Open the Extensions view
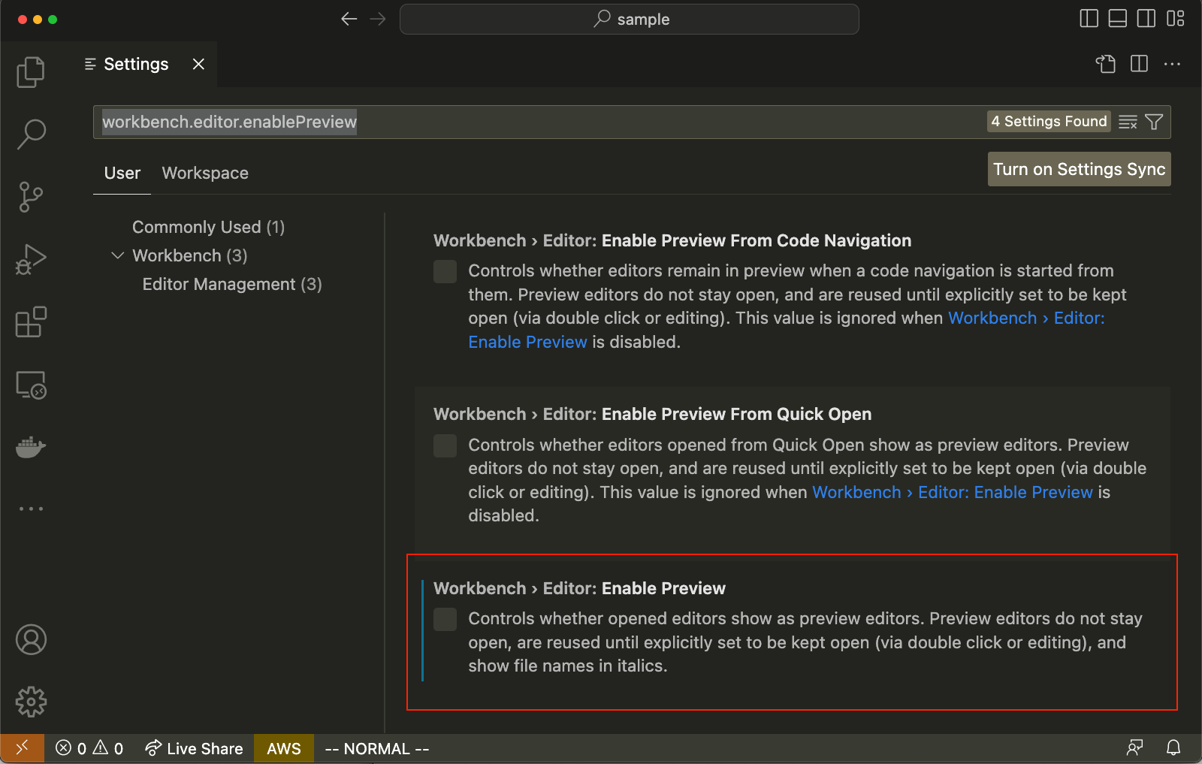This screenshot has width=1202, height=764. (x=31, y=322)
